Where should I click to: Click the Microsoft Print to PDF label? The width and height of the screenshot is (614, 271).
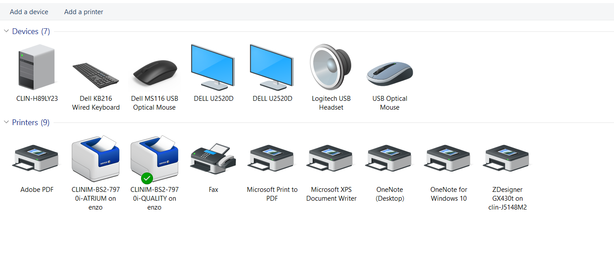coord(272,194)
